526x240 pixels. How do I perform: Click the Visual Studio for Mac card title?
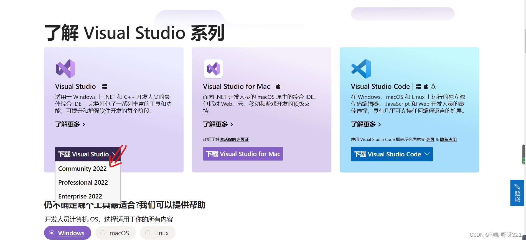click(x=236, y=87)
